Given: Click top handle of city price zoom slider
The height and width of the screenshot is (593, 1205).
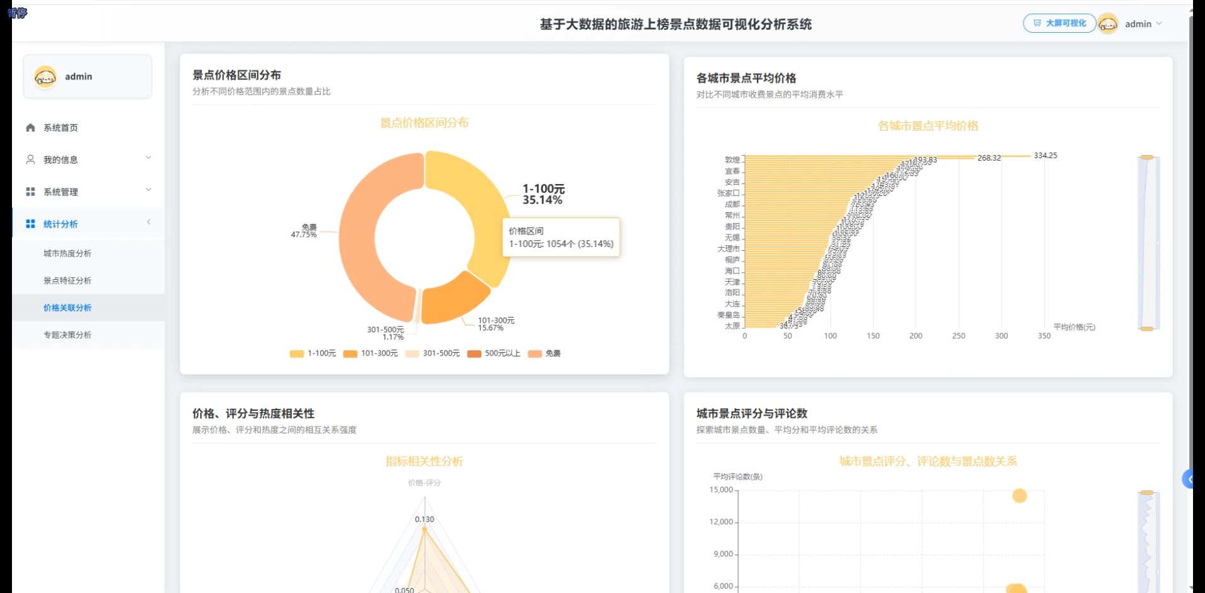Looking at the screenshot, I should 1147,157.
